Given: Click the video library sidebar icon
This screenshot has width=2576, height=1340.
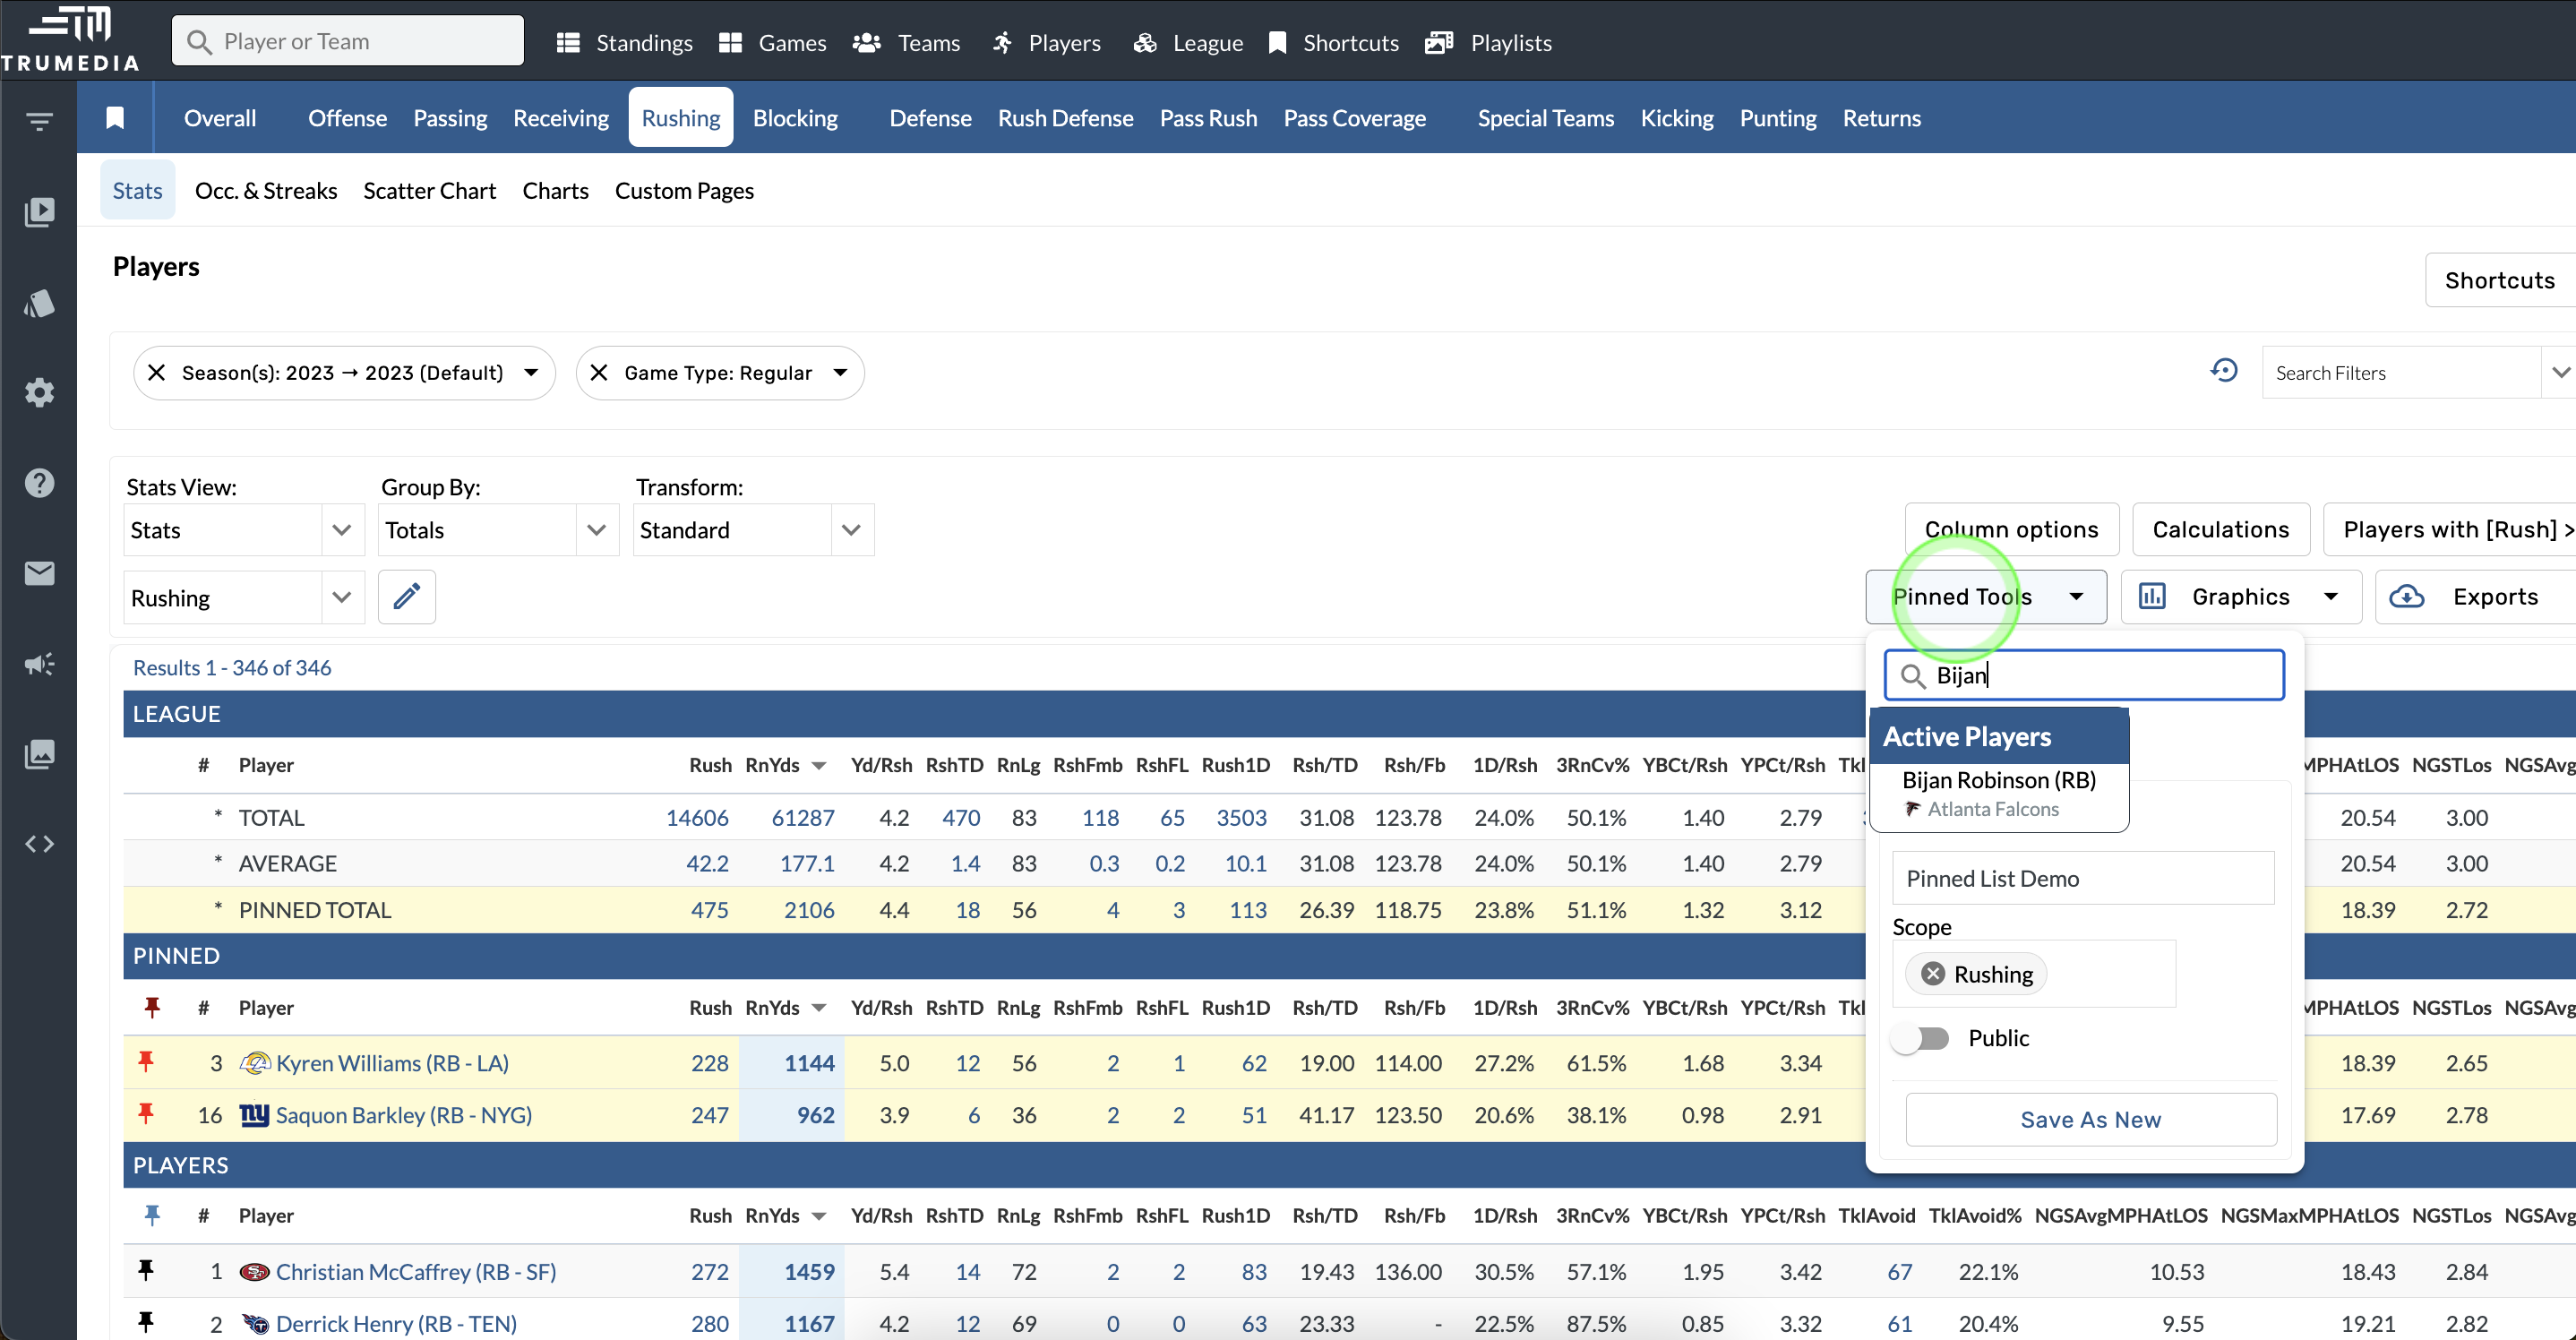Looking at the screenshot, I should 39,212.
